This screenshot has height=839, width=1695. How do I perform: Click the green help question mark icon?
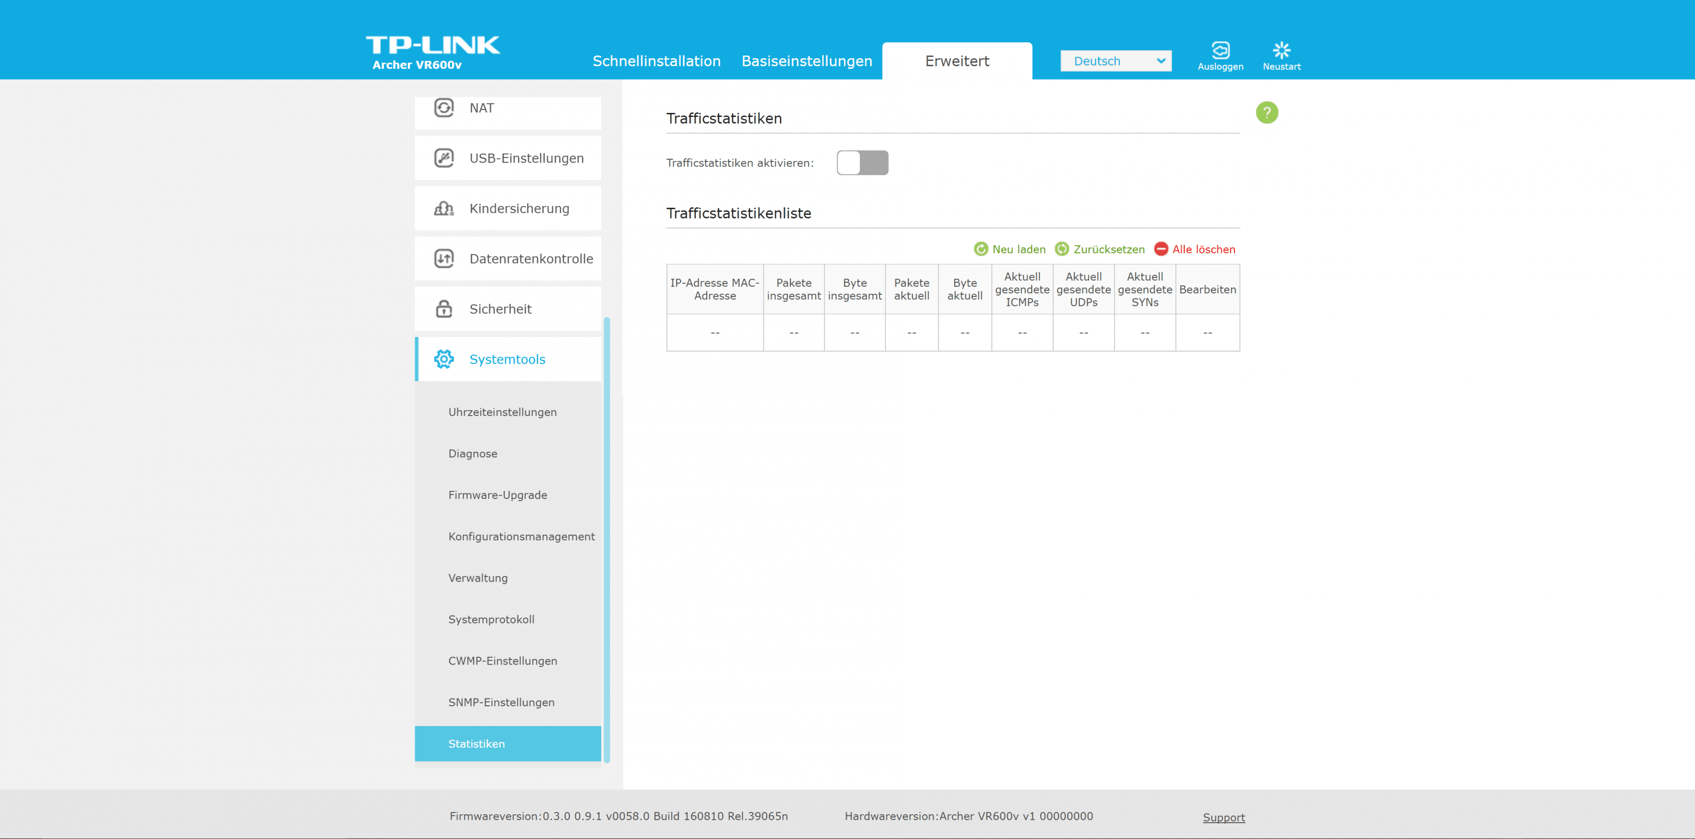click(x=1266, y=112)
